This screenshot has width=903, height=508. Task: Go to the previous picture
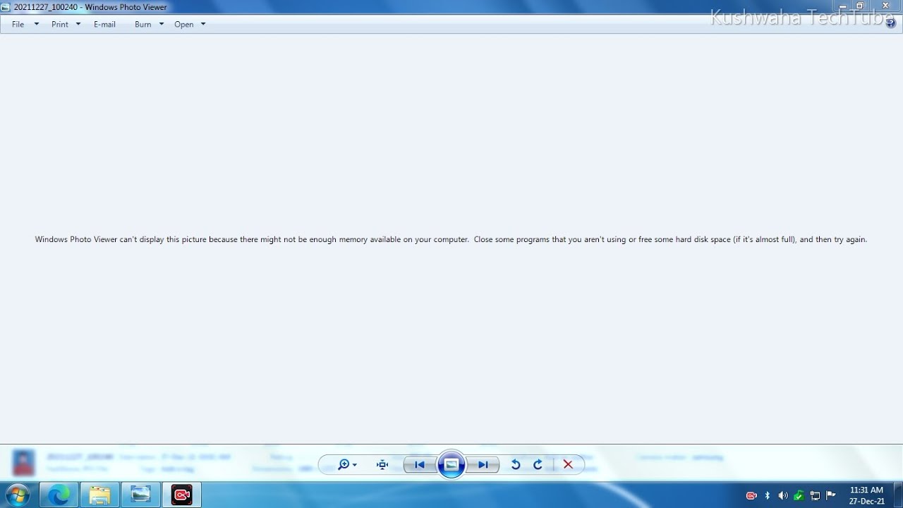(419, 464)
